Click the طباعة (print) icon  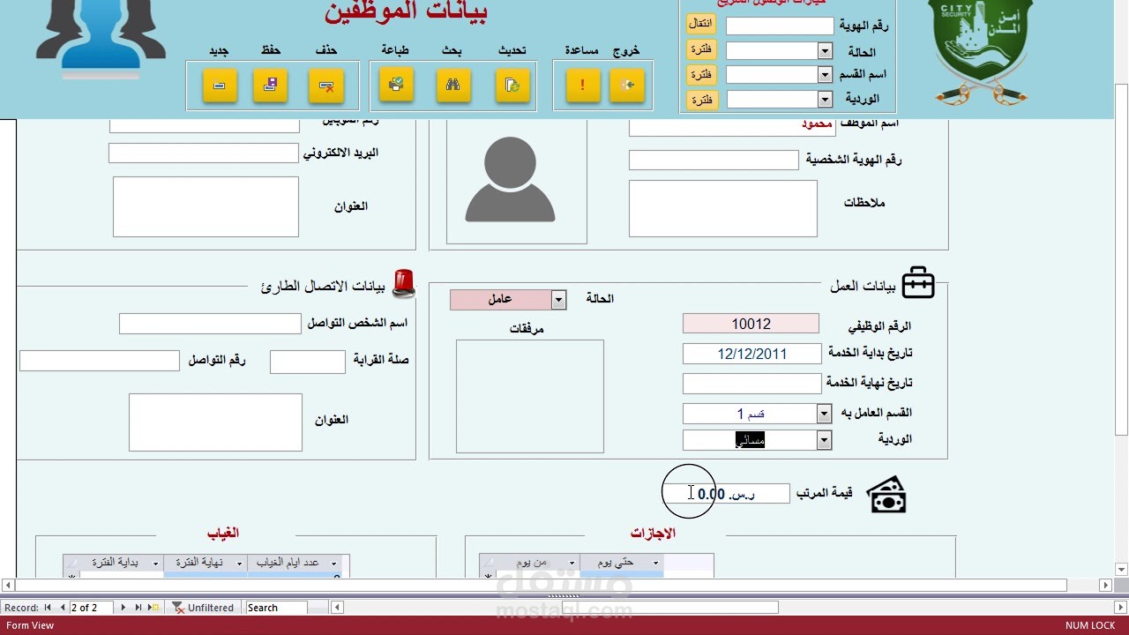click(395, 86)
